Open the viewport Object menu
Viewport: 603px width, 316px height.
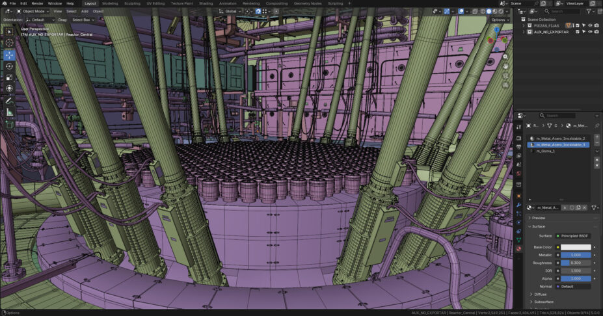coord(98,11)
